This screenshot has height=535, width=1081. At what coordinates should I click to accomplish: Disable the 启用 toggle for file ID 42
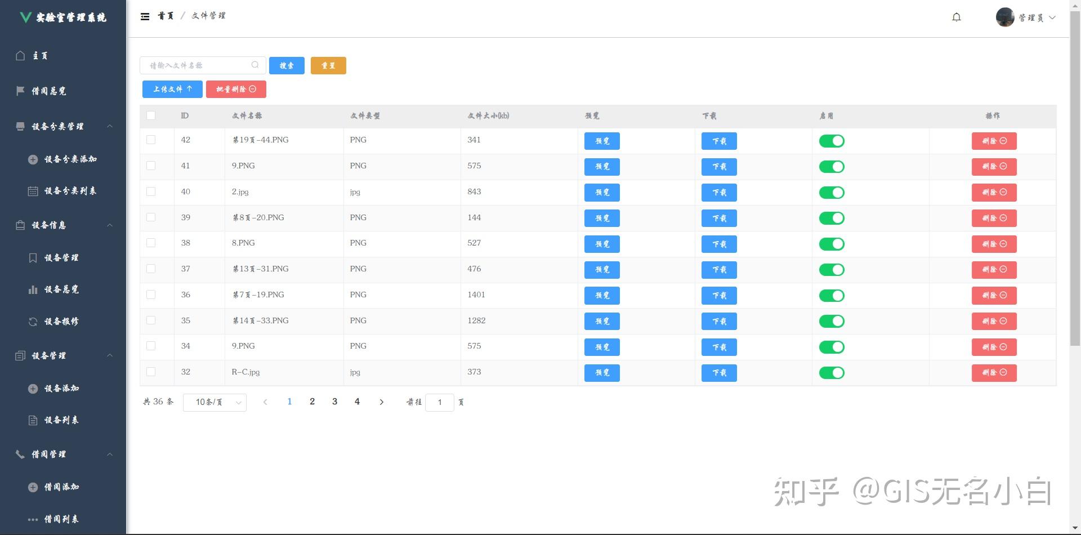832,141
